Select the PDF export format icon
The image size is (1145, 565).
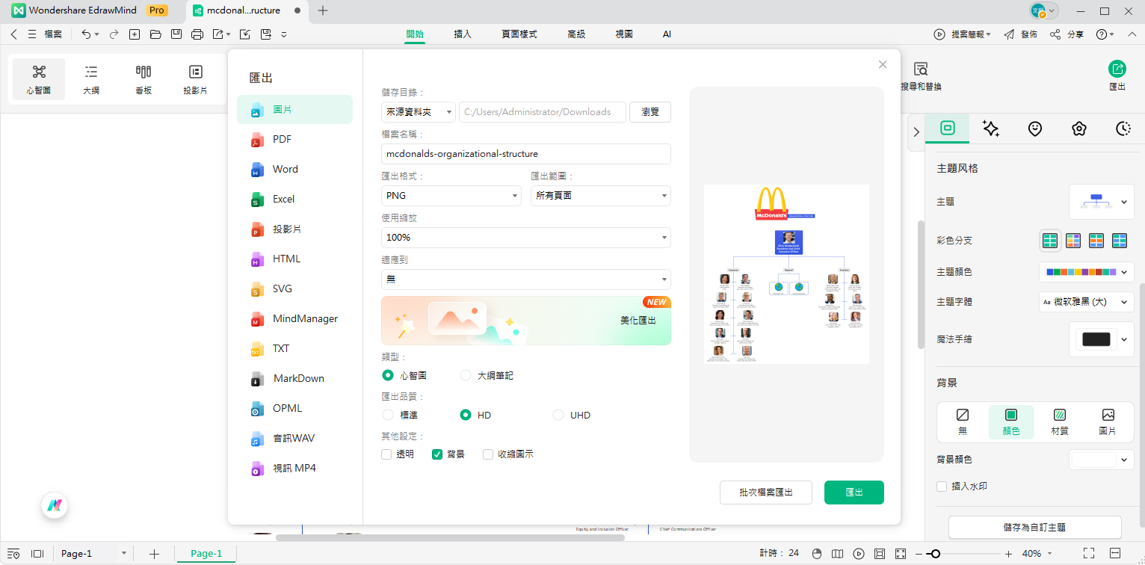click(258, 140)
